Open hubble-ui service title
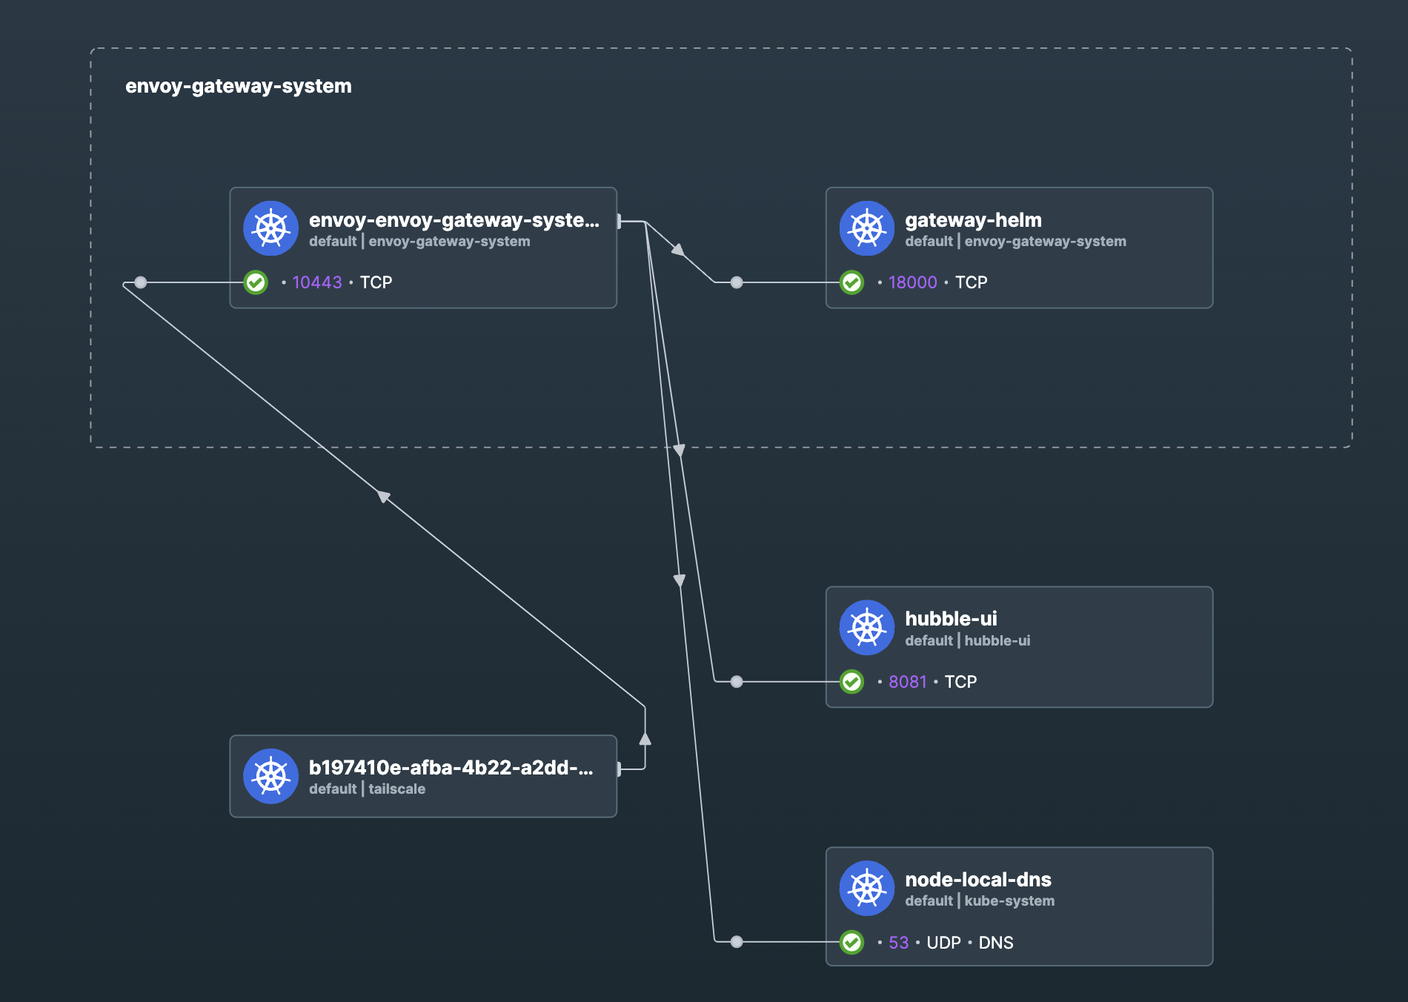This screenshot has height=1002, width=1408. (x=951, y=619)
